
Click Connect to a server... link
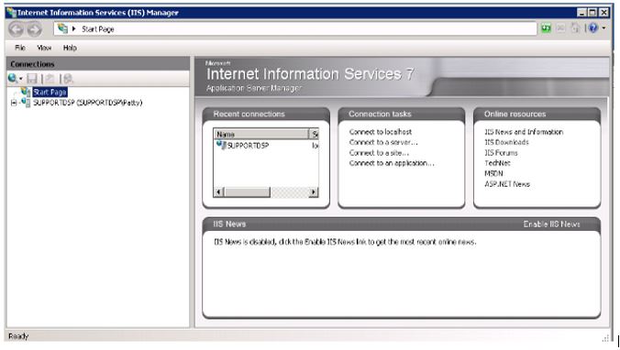[383, 142]
